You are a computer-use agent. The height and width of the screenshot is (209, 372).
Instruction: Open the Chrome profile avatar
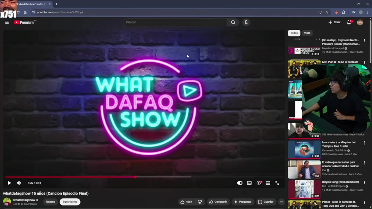tap(361, 12)
